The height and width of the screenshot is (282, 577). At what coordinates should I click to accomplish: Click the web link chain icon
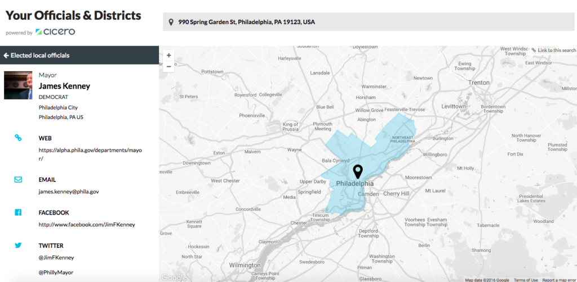click(x=18, y=138)
